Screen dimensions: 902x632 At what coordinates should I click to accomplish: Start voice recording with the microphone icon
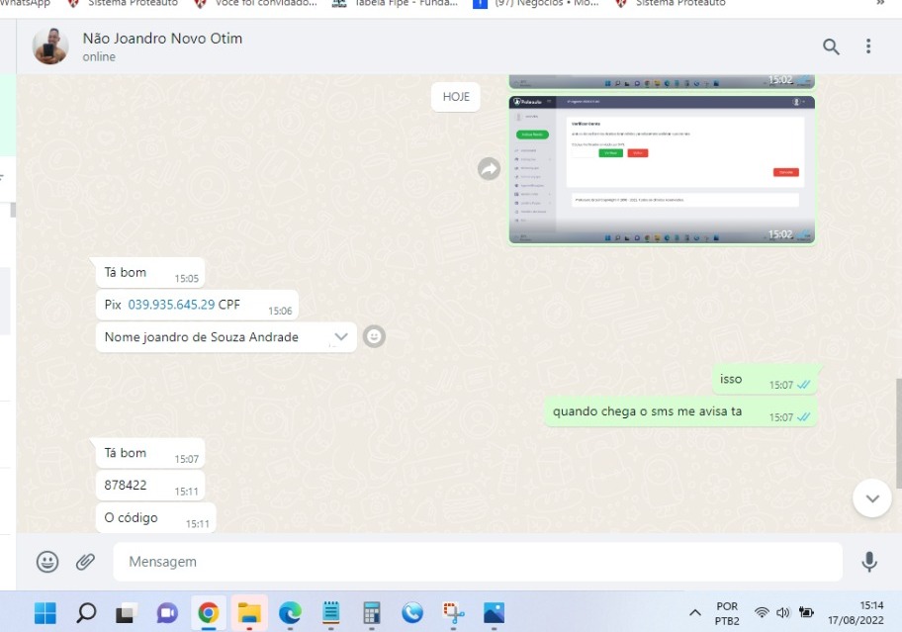tap(869, 562)
